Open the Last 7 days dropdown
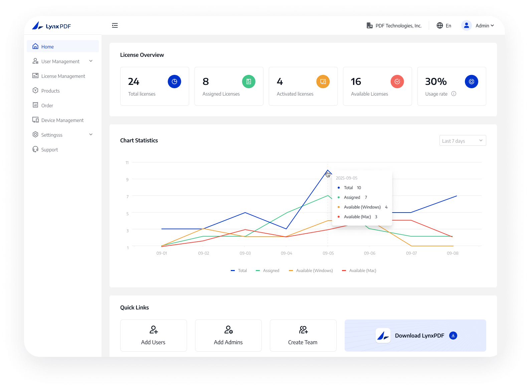 pos(463,141)
